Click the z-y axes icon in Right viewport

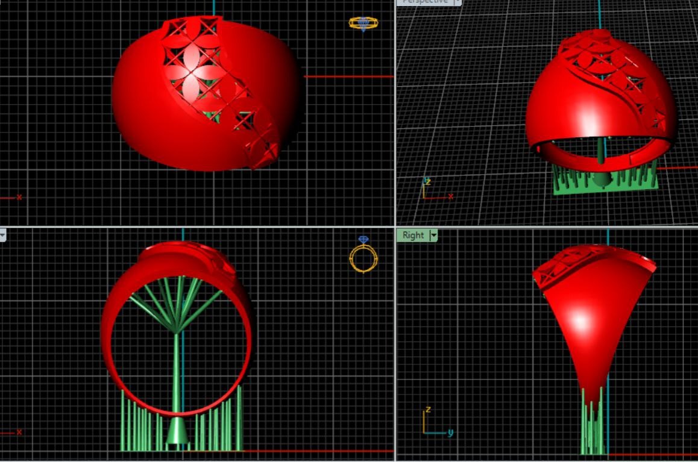click(x=433, y=423)
